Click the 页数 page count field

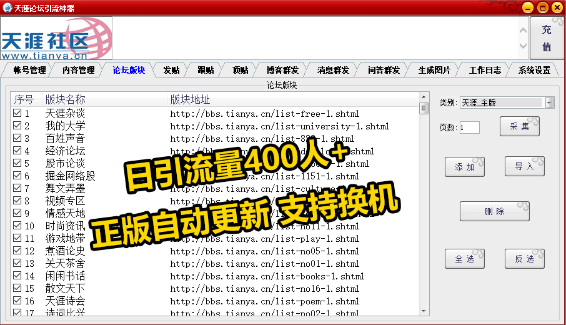coord(470,127)
